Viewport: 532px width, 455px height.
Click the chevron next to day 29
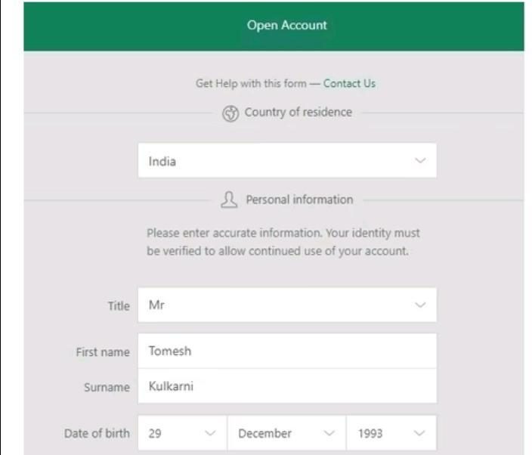pos(210,433)
